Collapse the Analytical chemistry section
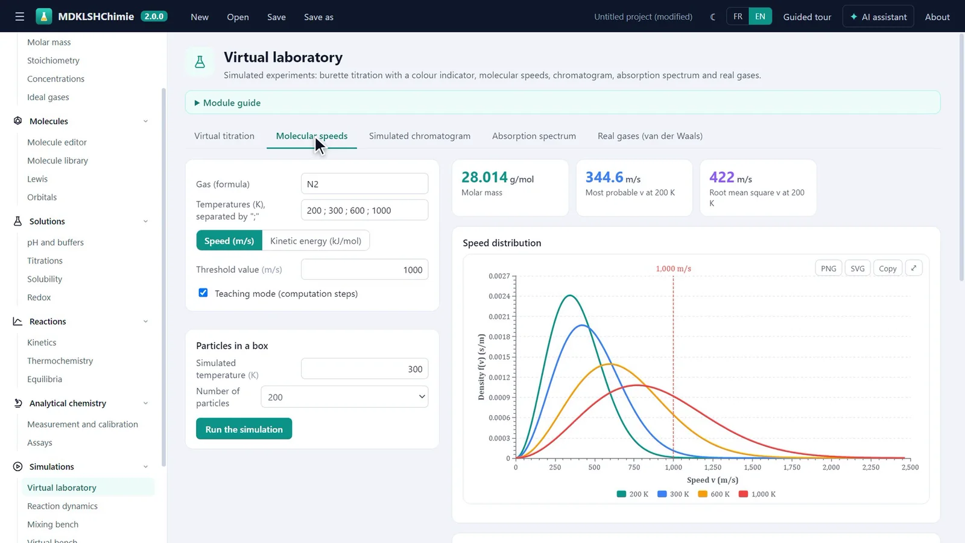This screenshot has width=965, height=543. (145, 404)
